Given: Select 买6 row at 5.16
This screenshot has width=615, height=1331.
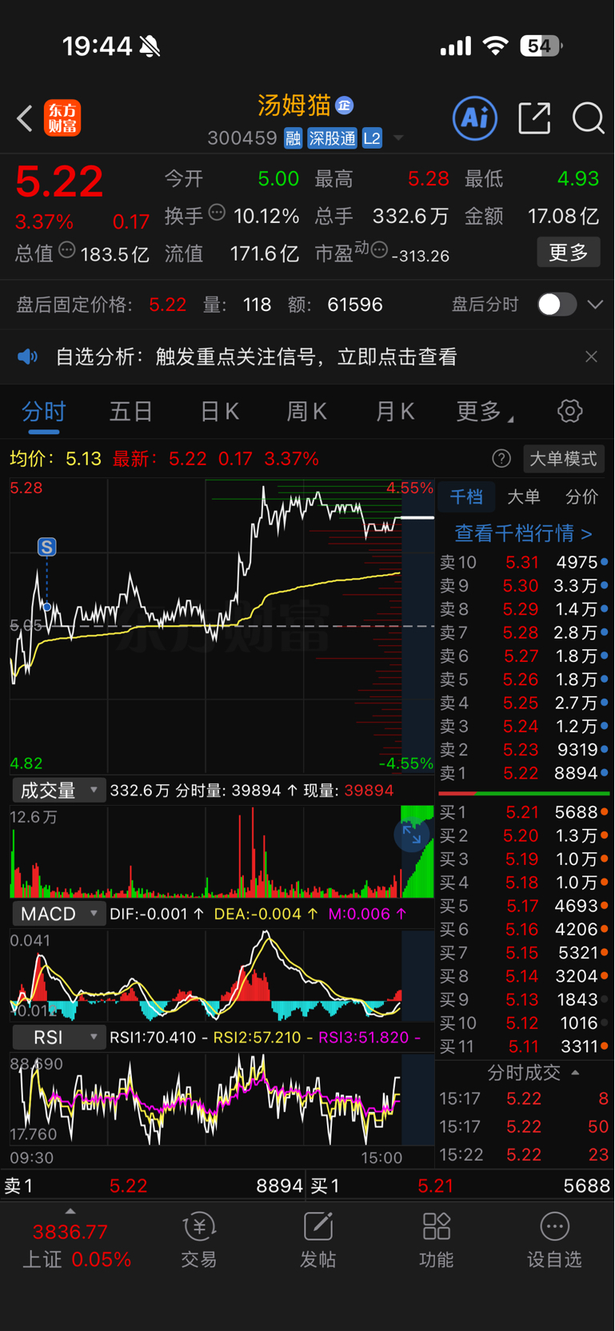Looking at the screenshot, I should (524, 930).
